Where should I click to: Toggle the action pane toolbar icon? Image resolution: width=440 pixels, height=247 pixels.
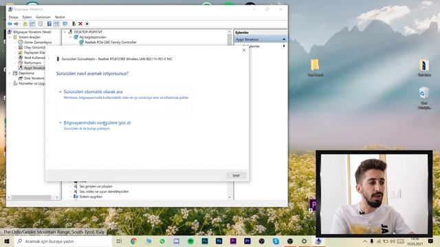pos(56,24)
